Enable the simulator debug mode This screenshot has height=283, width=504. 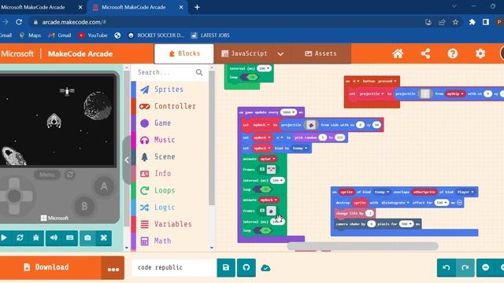coord(36,237)
